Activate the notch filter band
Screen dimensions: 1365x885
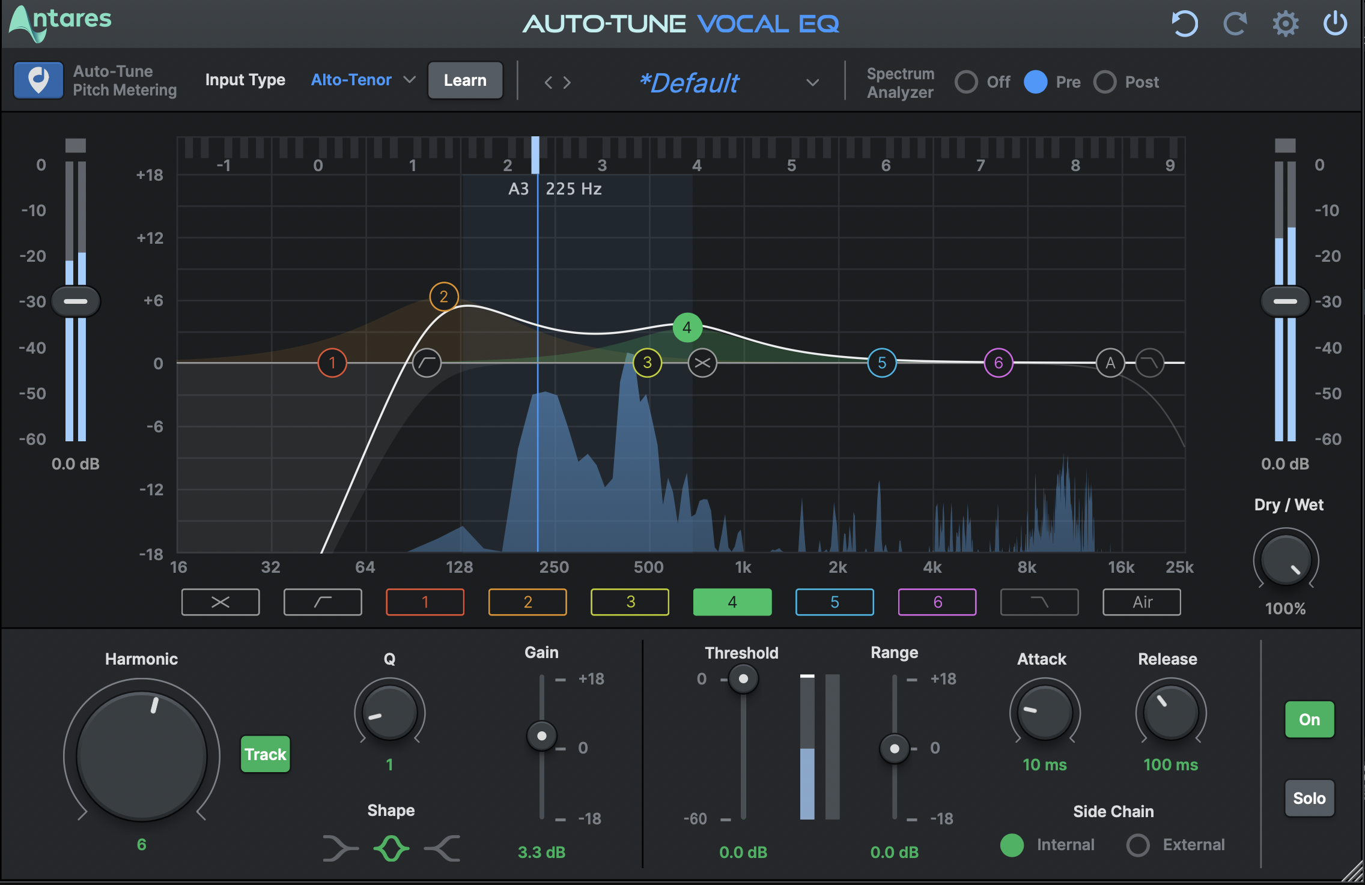pos(220,602)
